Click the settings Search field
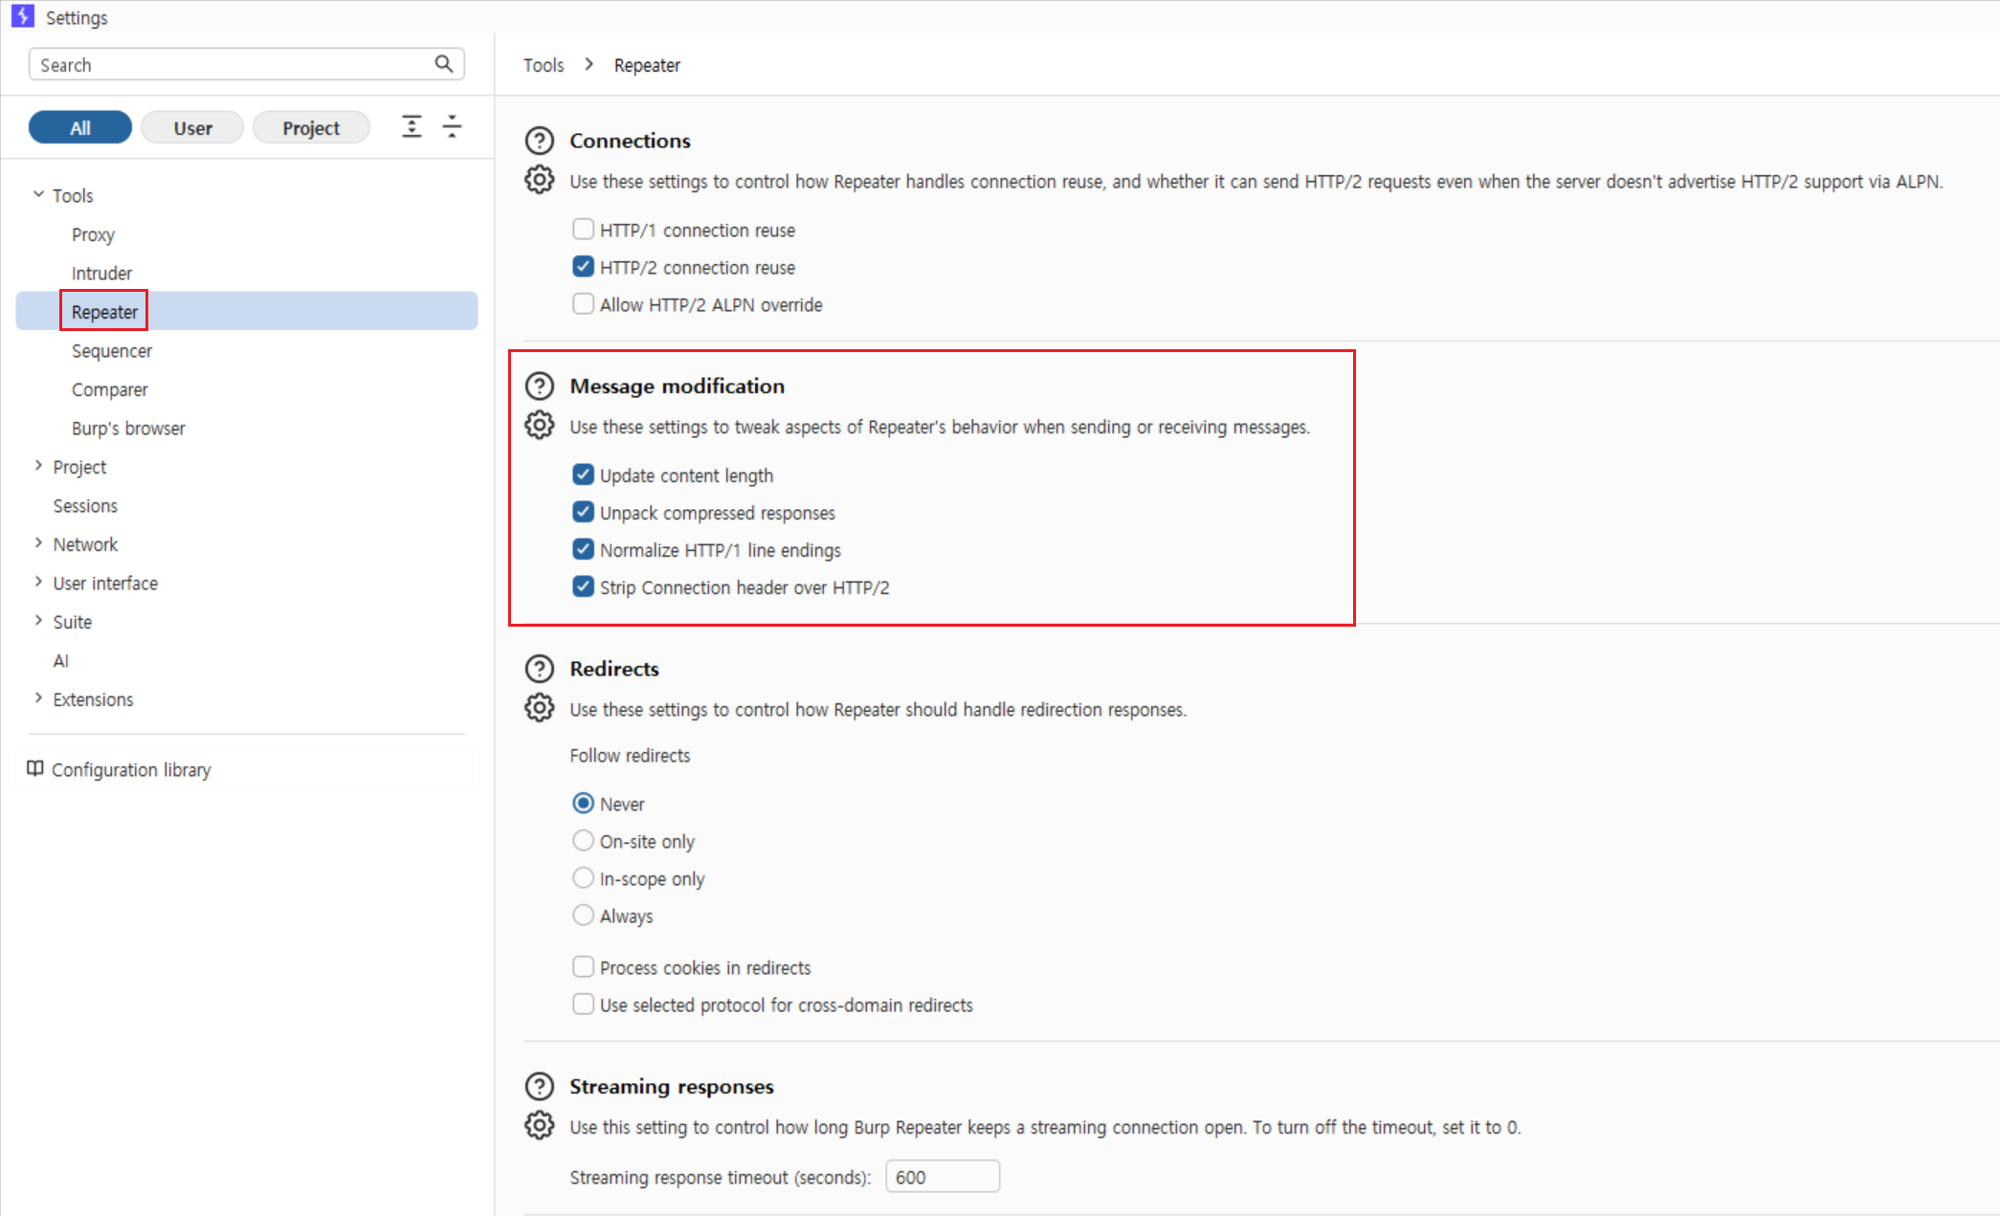The image size is (2000, 1216). click(x=247, y=64)
